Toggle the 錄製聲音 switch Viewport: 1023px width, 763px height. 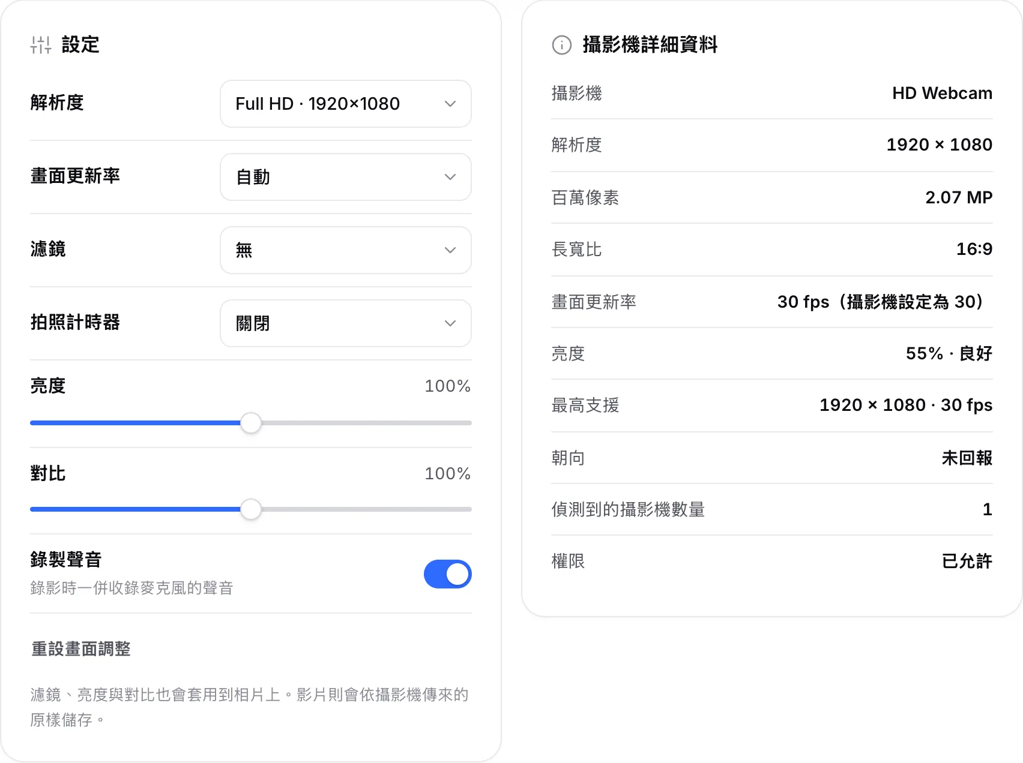coord(447,574)
